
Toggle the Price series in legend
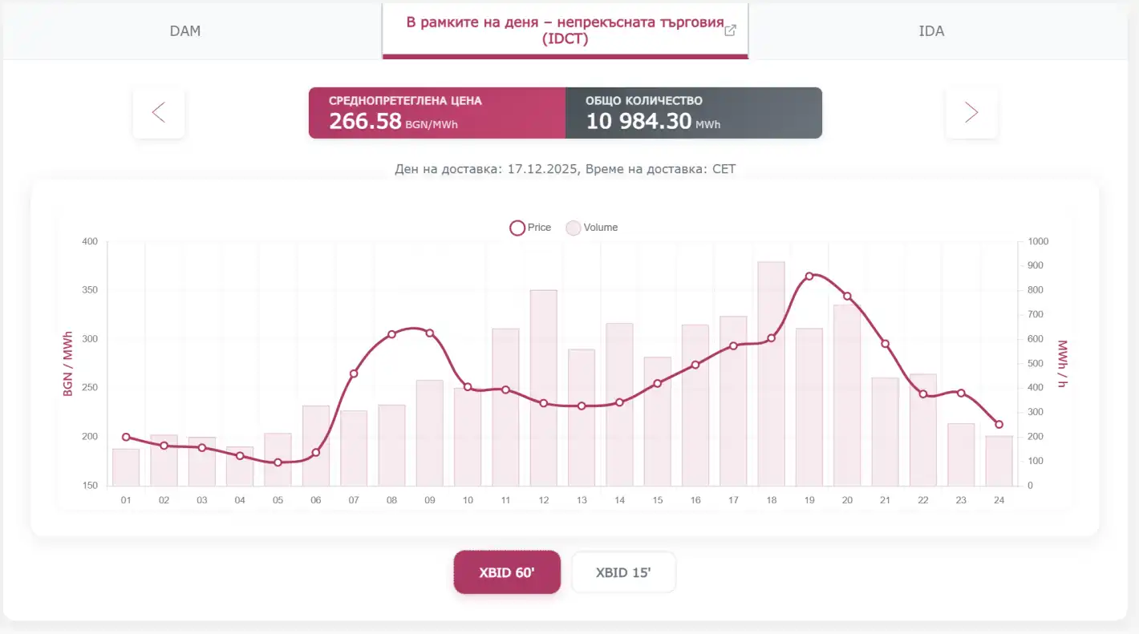tap(530, 228)
